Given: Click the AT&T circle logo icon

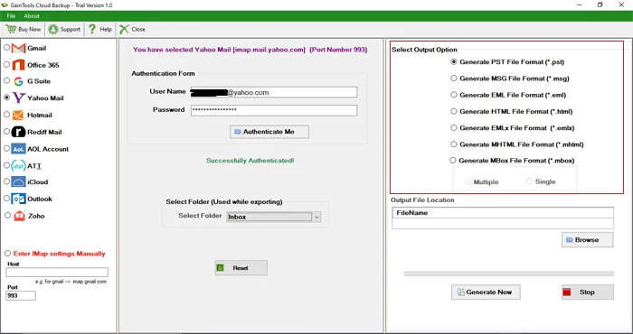Looking at the screenshot, I should tap(19, 165).
